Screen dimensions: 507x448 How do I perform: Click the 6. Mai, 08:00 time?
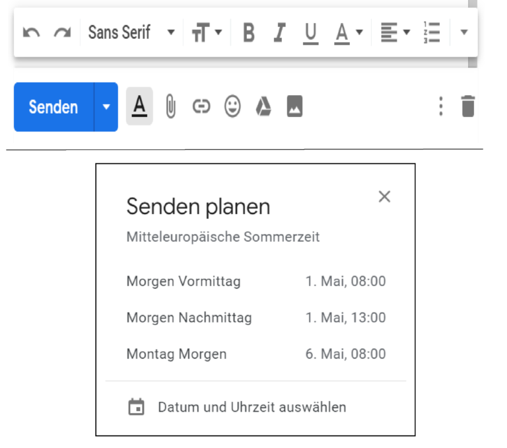tap(346, 354)
